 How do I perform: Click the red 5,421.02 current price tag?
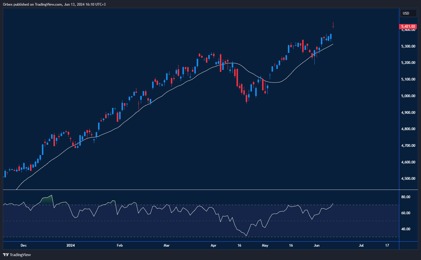pyautogui.click(x=408, y=26)
